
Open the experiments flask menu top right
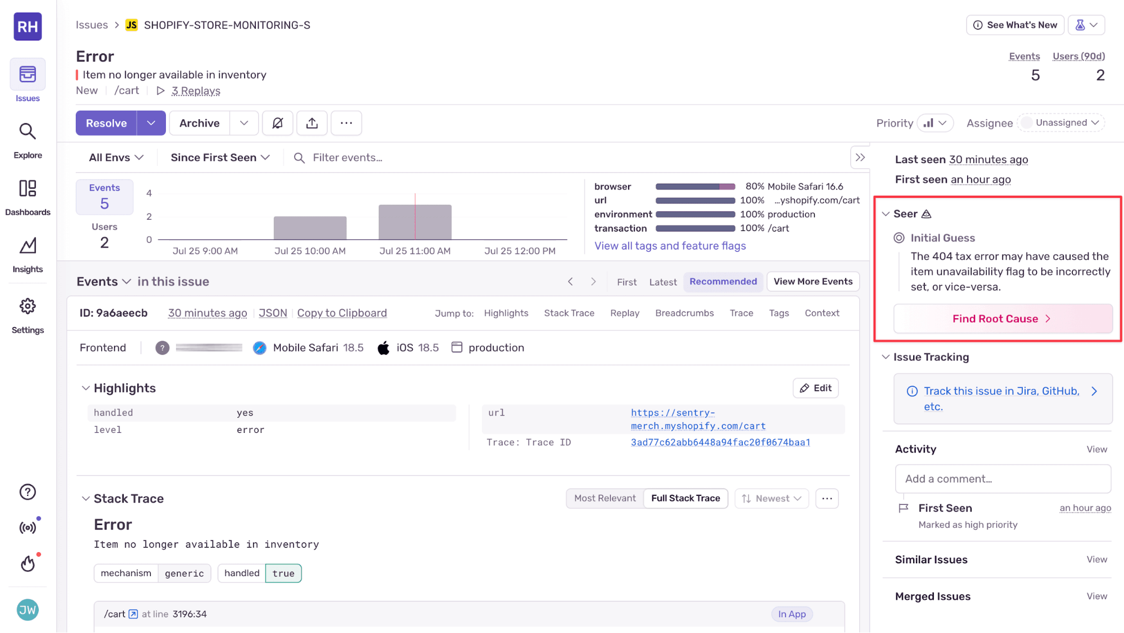pyautogui.click(x=1085, y=25)
